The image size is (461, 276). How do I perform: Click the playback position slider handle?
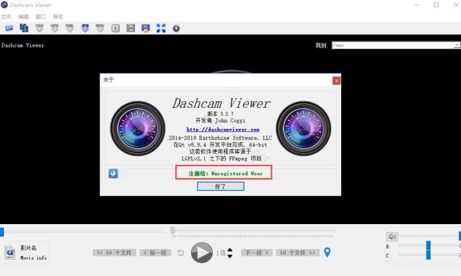coord(173,231)
